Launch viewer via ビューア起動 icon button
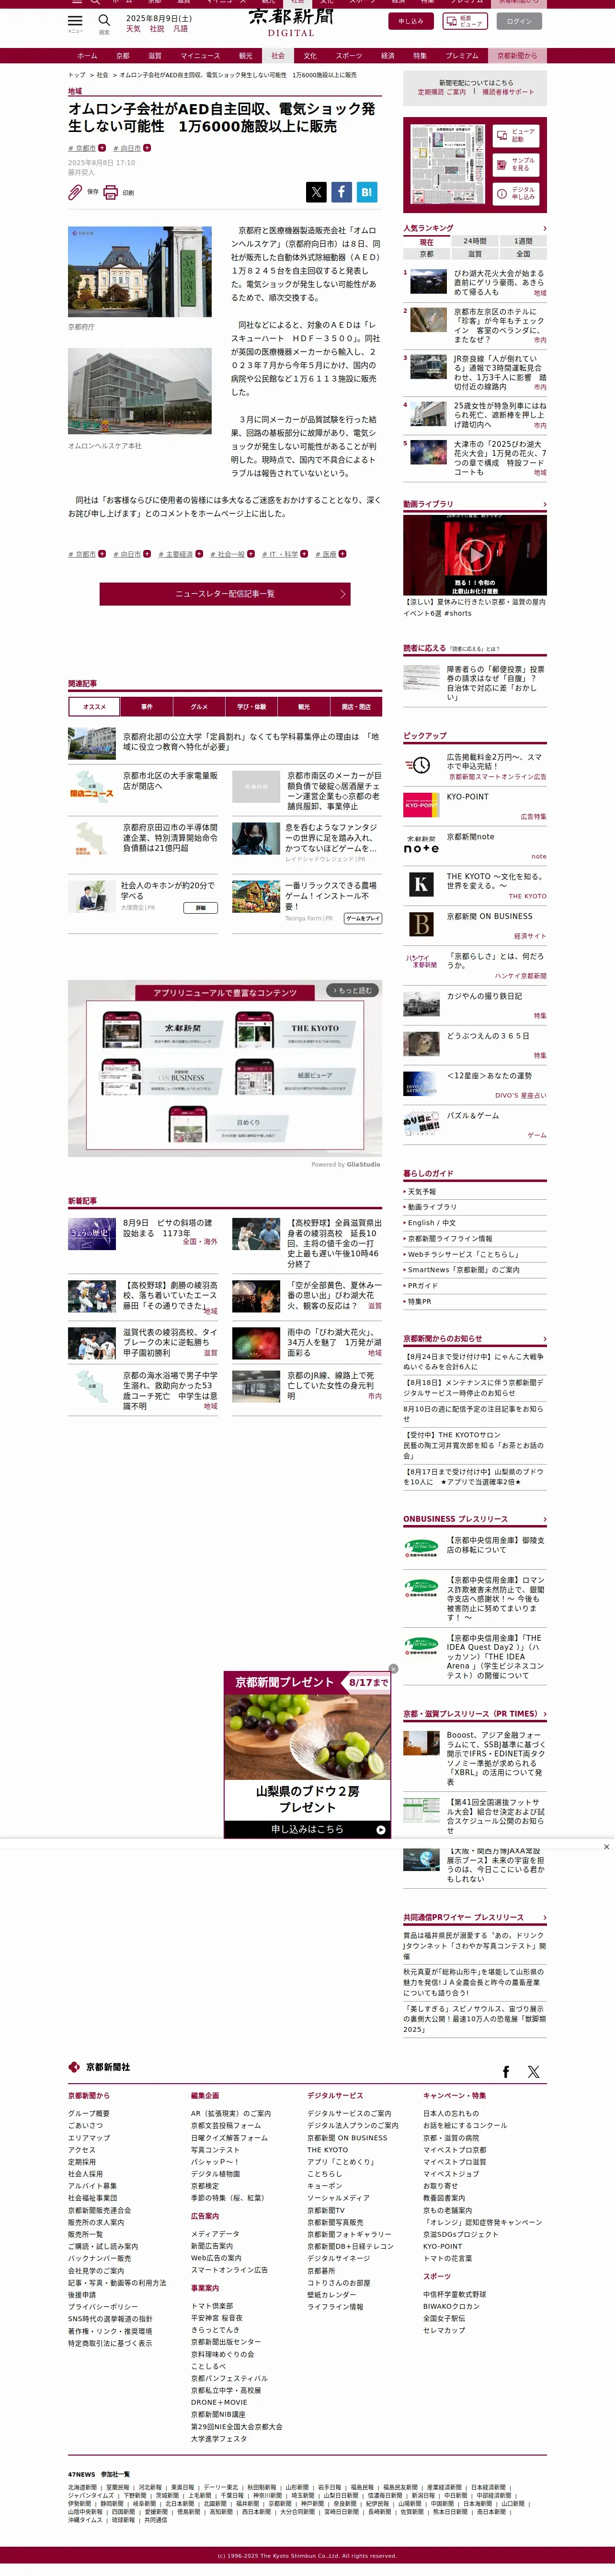The height and width of the screenshot is (2576, 615). [x=515, y=135]
